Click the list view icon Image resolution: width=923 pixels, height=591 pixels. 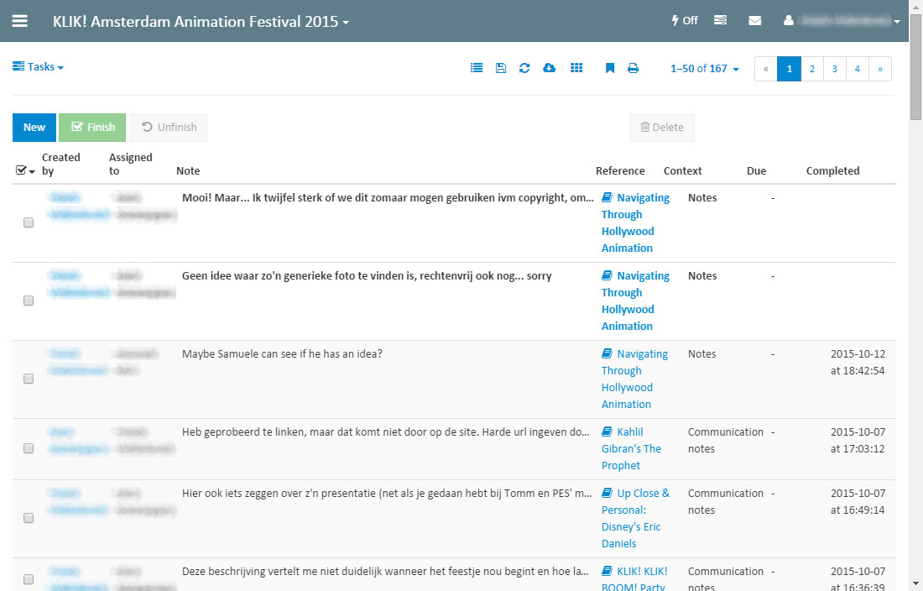pos(477,68)
